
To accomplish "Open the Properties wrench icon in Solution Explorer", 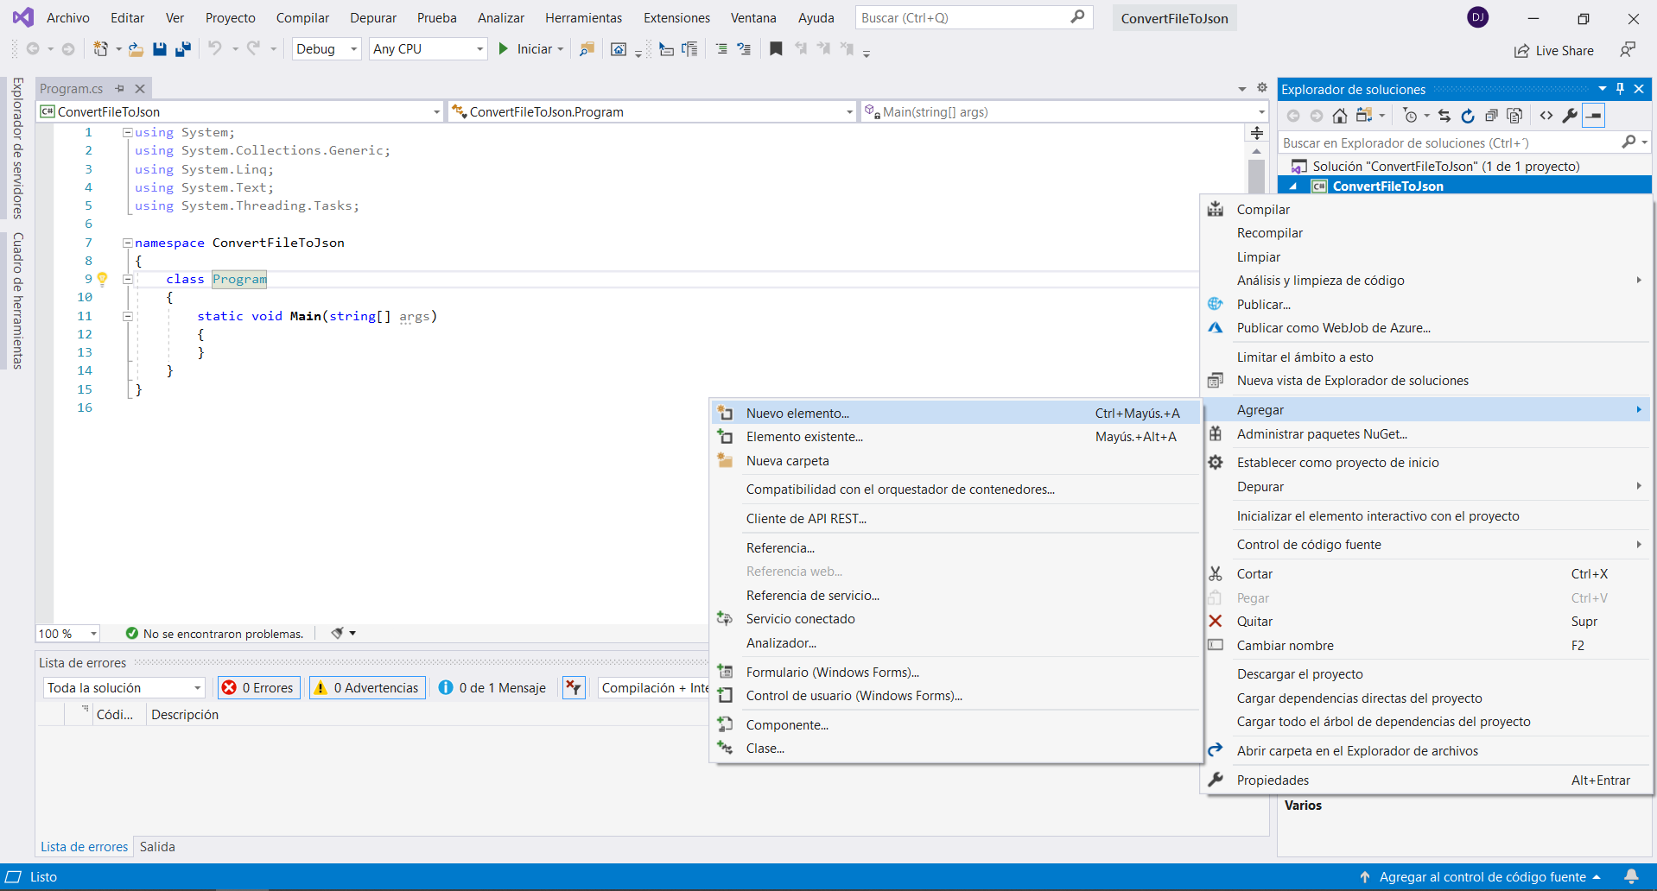I will click(x=1570, y=116).
